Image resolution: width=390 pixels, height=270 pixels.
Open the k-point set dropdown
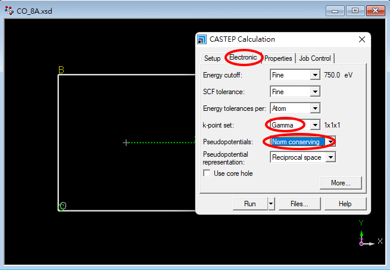(315, 125)
